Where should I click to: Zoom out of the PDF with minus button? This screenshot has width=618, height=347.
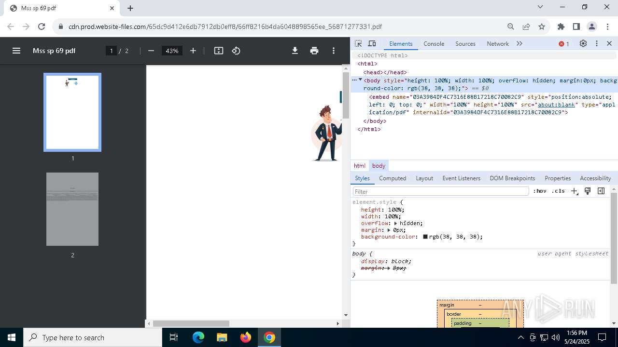[151, 51]
